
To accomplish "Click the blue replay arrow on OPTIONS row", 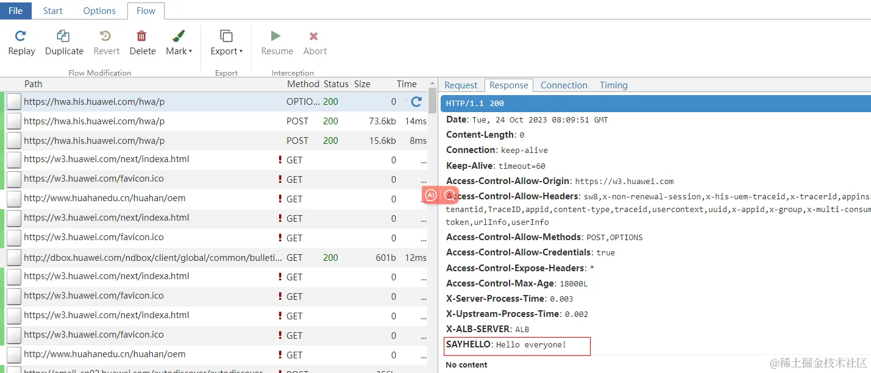I will pos(416,102).
